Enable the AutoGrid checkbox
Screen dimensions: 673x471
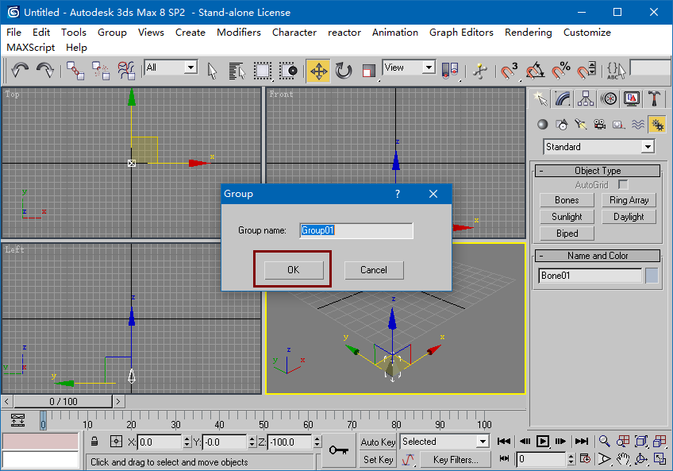pyautogui.click(x=623, y=185)
